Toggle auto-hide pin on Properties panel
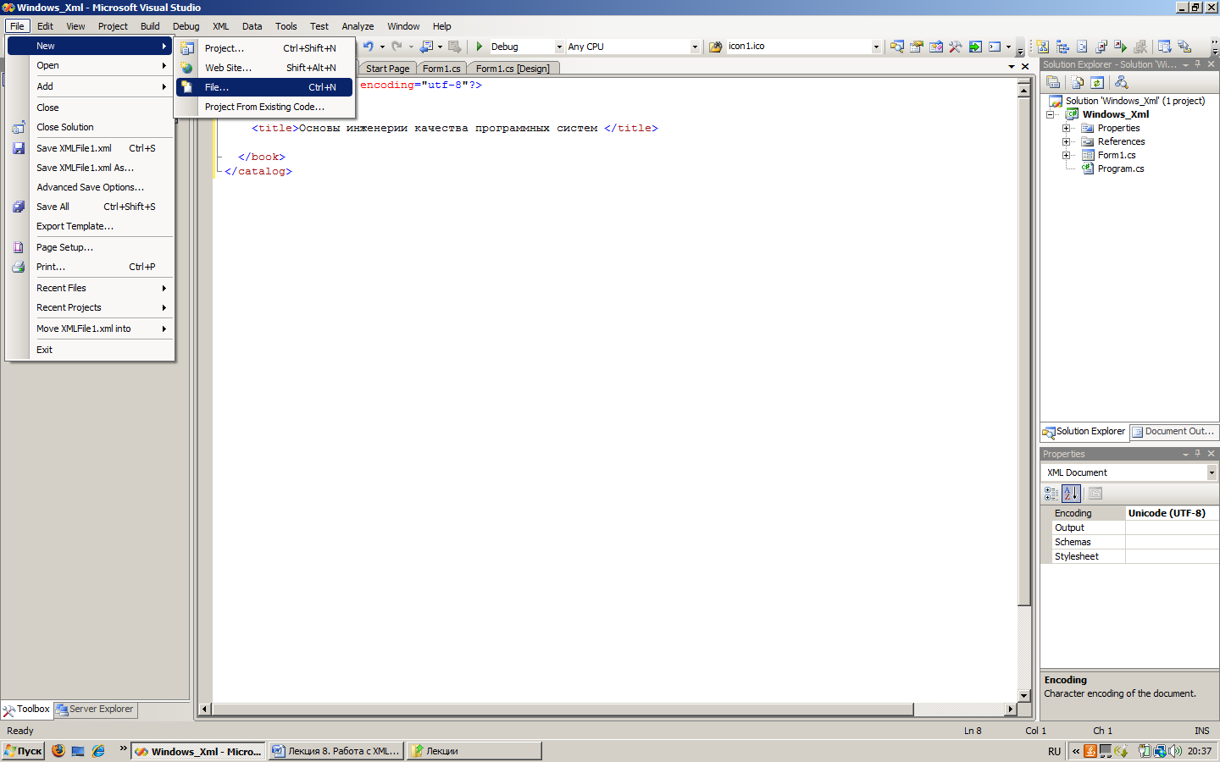 pyautogui.click(x=1198, y=454)
